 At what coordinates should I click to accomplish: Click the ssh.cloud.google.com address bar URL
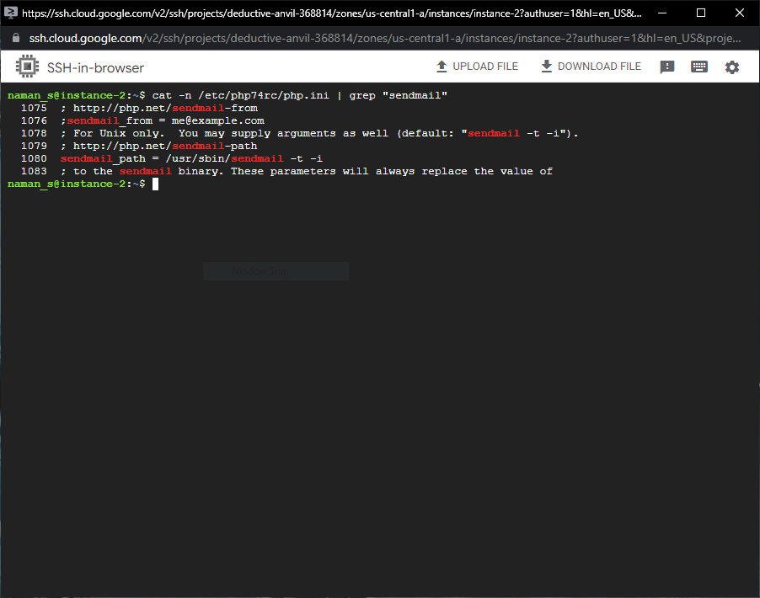385,38
